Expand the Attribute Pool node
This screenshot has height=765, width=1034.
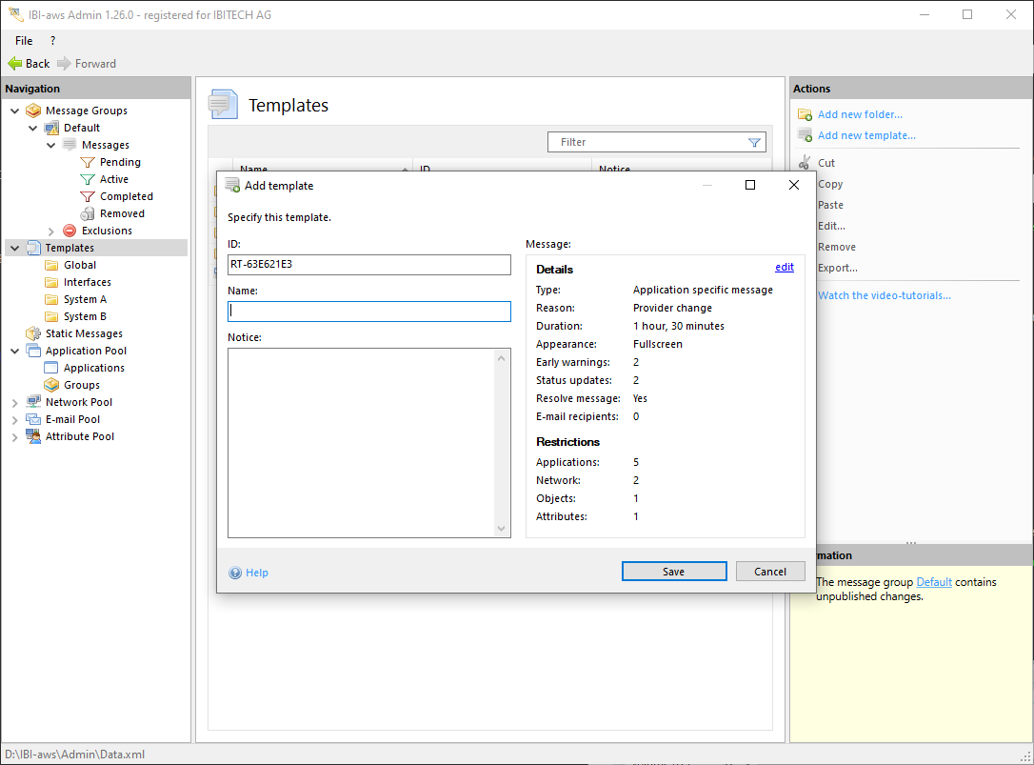[14, 436]
